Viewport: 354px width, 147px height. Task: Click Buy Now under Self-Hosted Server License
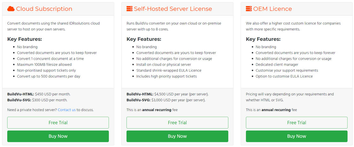click(177, 136)
